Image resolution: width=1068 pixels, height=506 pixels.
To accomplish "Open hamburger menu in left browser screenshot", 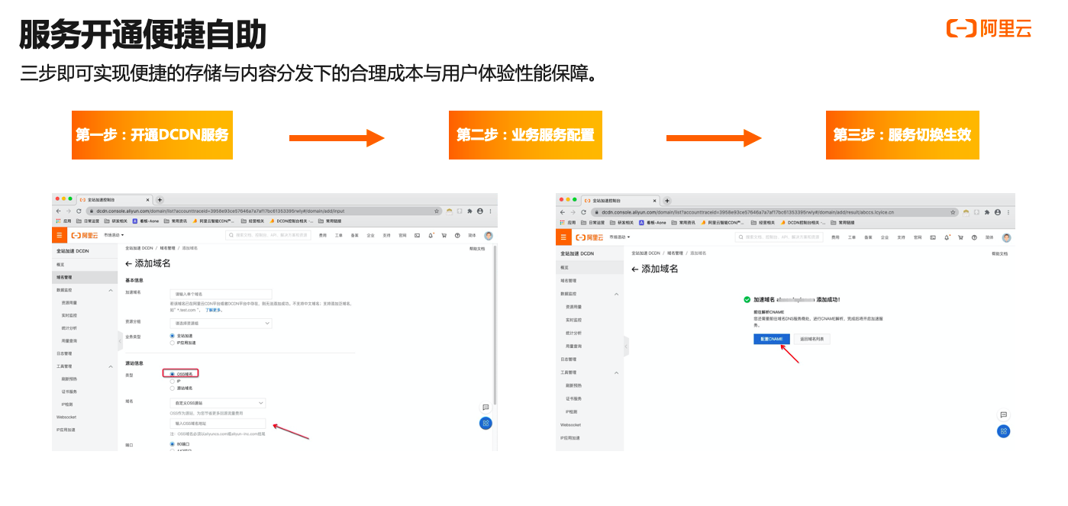I will pos(59,235).
